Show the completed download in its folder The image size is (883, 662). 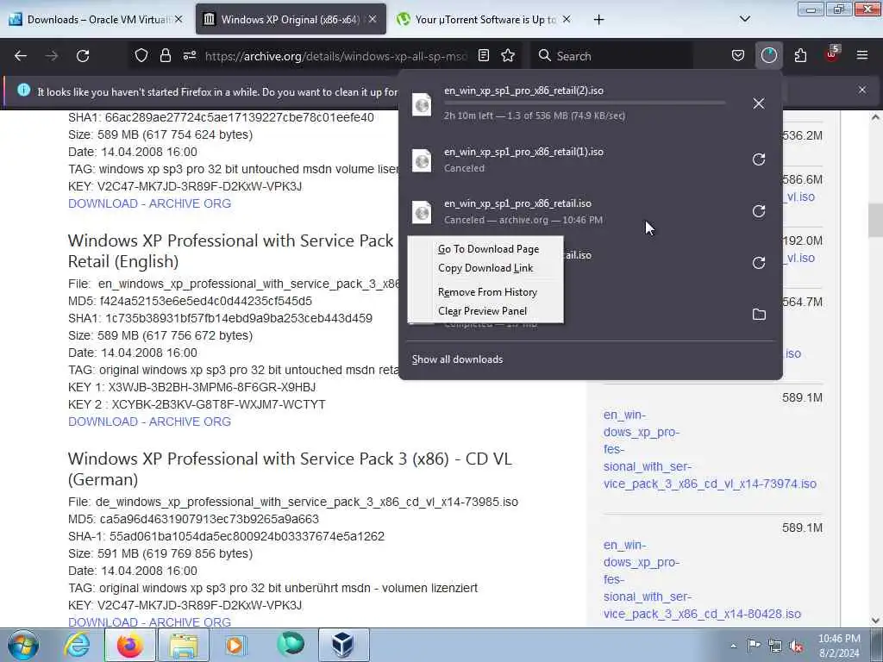(x=759, y=314)
